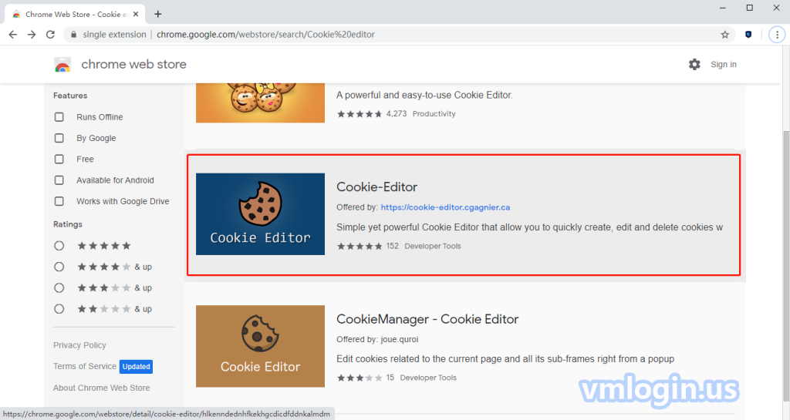Click 'Offered by: joue.quroi' text

[377, 340]
